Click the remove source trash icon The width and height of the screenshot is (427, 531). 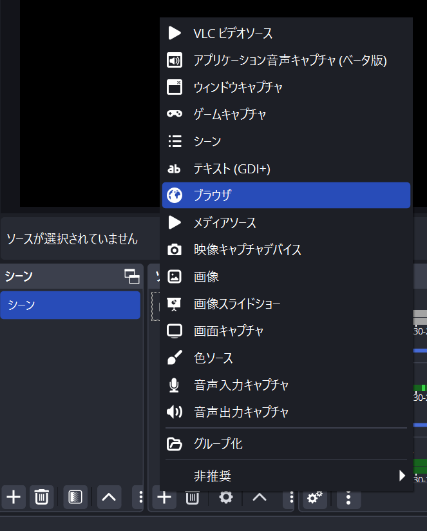[192, 499]
